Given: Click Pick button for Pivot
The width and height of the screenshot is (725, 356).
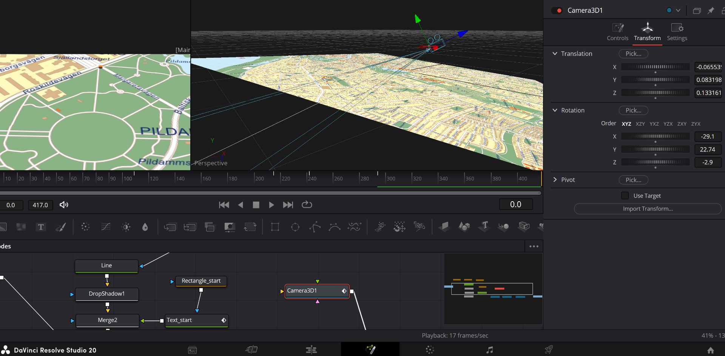Looking at the screenshot, I should 633,180.
